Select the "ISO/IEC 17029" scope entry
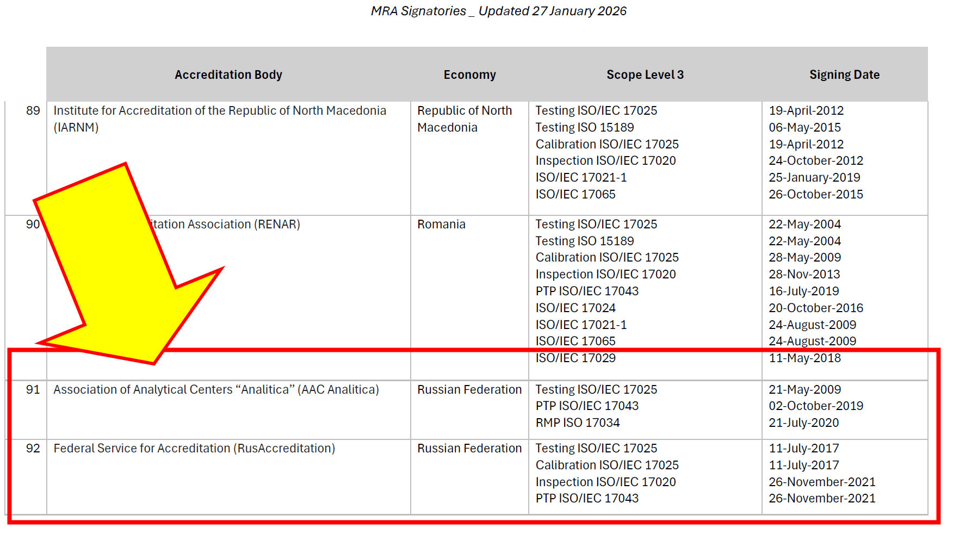The width and height of the screenshot is (953, 534). 575,358
